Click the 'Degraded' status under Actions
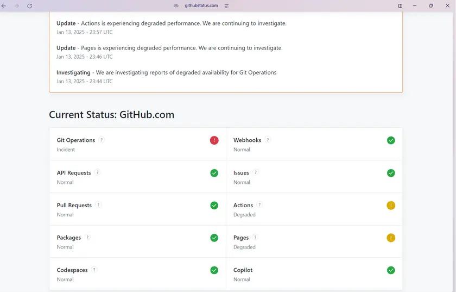The image size is (456, 292). point(244,215)
